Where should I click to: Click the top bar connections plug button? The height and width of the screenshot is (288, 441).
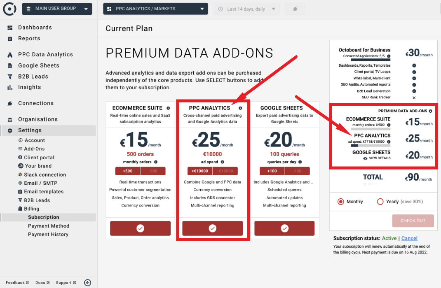(x=295, y=9)
